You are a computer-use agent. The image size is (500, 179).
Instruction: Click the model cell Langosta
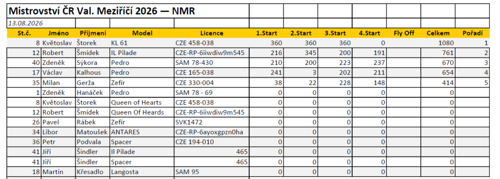[x=142, y=172]
